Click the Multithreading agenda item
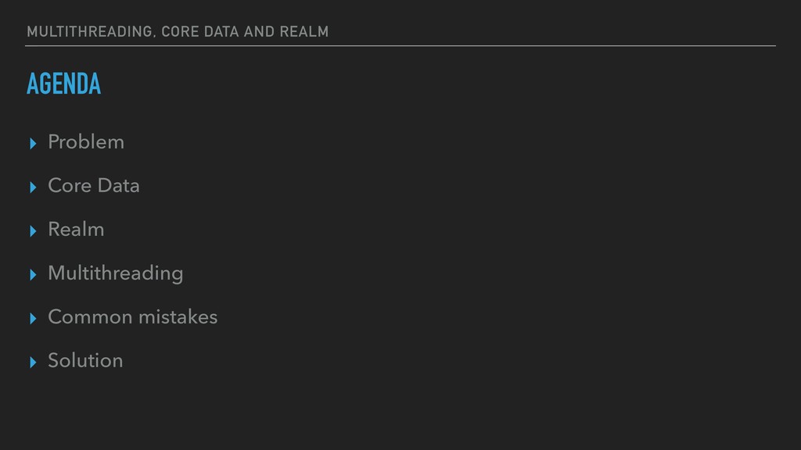Screen dimensions: 801x450 tap(116, 273)
